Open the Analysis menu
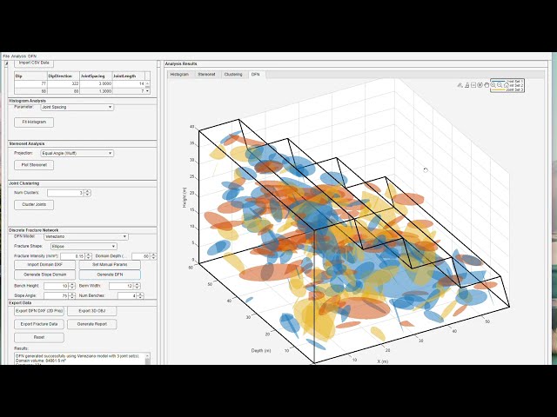 pos(18,56)
